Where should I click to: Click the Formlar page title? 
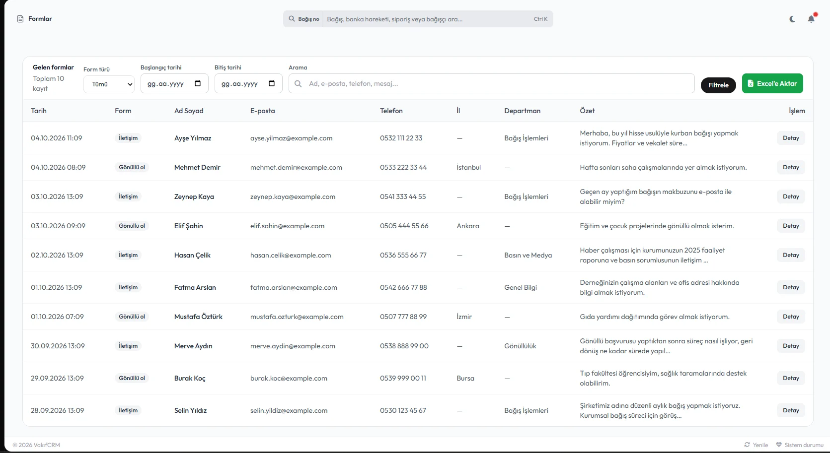pyautogui.click(x=40, y=18)
